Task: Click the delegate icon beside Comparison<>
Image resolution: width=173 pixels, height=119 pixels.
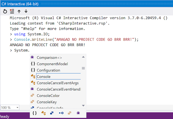Action: 32,57
